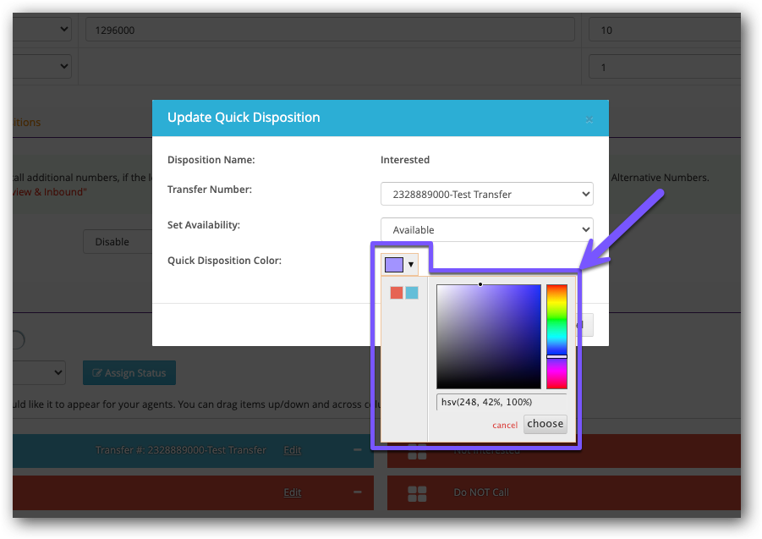Screen dimensions: 762x539
Task: Pick the red palette swatch
Action: (397, 293)
